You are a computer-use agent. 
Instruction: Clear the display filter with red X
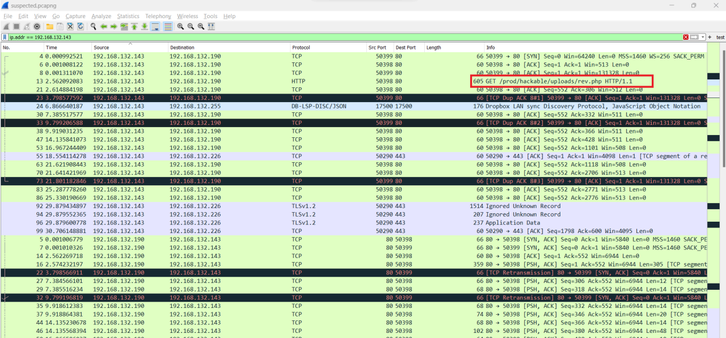pos(686,37)
